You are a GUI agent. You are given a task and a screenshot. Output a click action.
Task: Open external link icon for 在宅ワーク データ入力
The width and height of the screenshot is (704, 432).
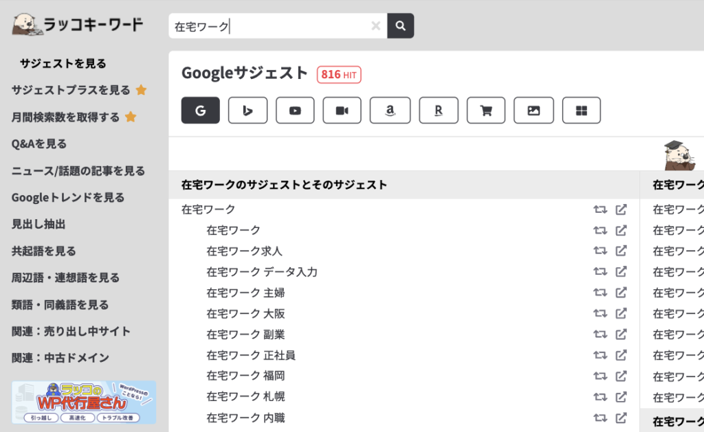pos(621,271)
